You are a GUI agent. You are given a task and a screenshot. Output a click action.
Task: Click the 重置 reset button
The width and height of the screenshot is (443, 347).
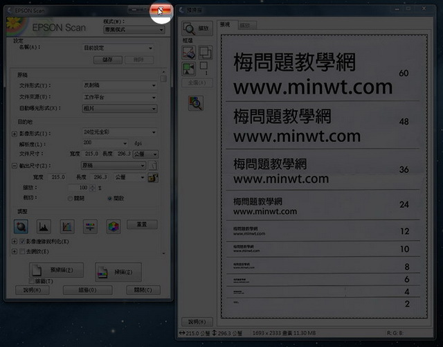142,224
